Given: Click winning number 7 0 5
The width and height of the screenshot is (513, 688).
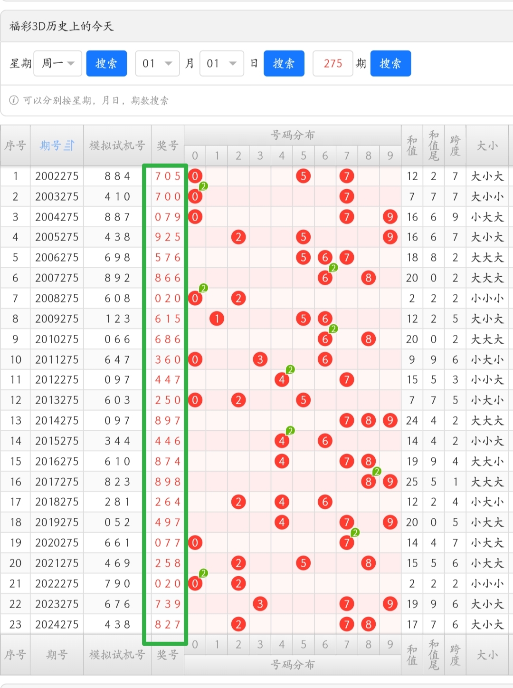Looking at the screenshot, I should coord(168,176).
